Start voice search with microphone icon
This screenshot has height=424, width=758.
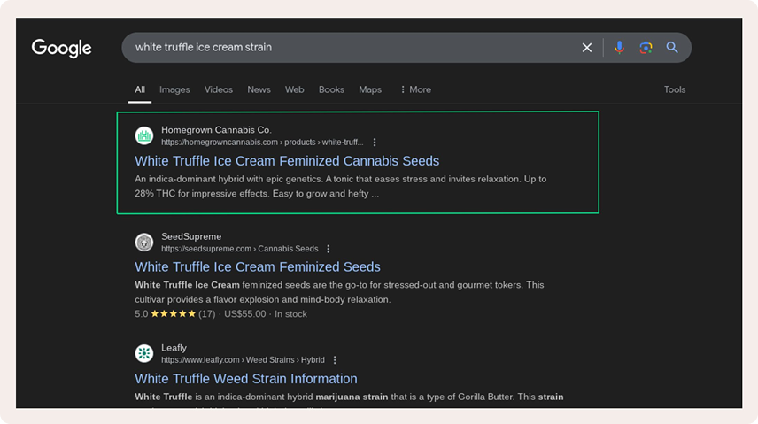click(x=619, y=48)
